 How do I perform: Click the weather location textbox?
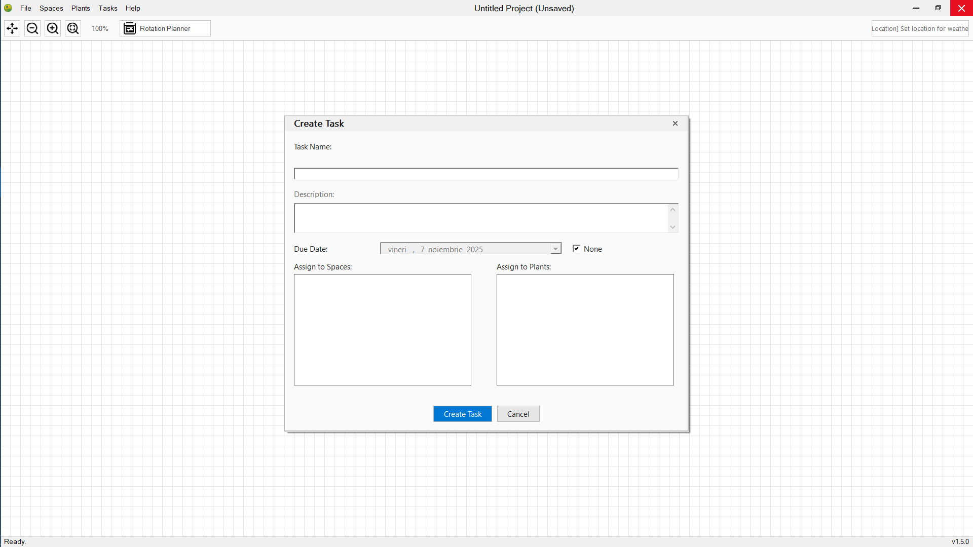tap(920, 28)
